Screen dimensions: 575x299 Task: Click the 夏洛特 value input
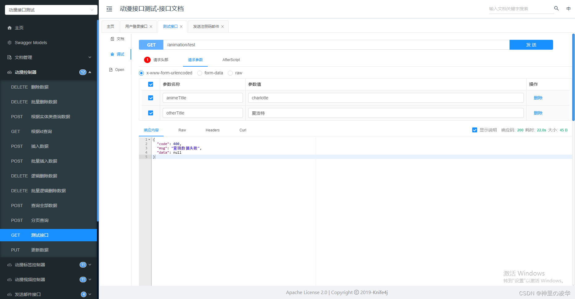click(386, 113)
